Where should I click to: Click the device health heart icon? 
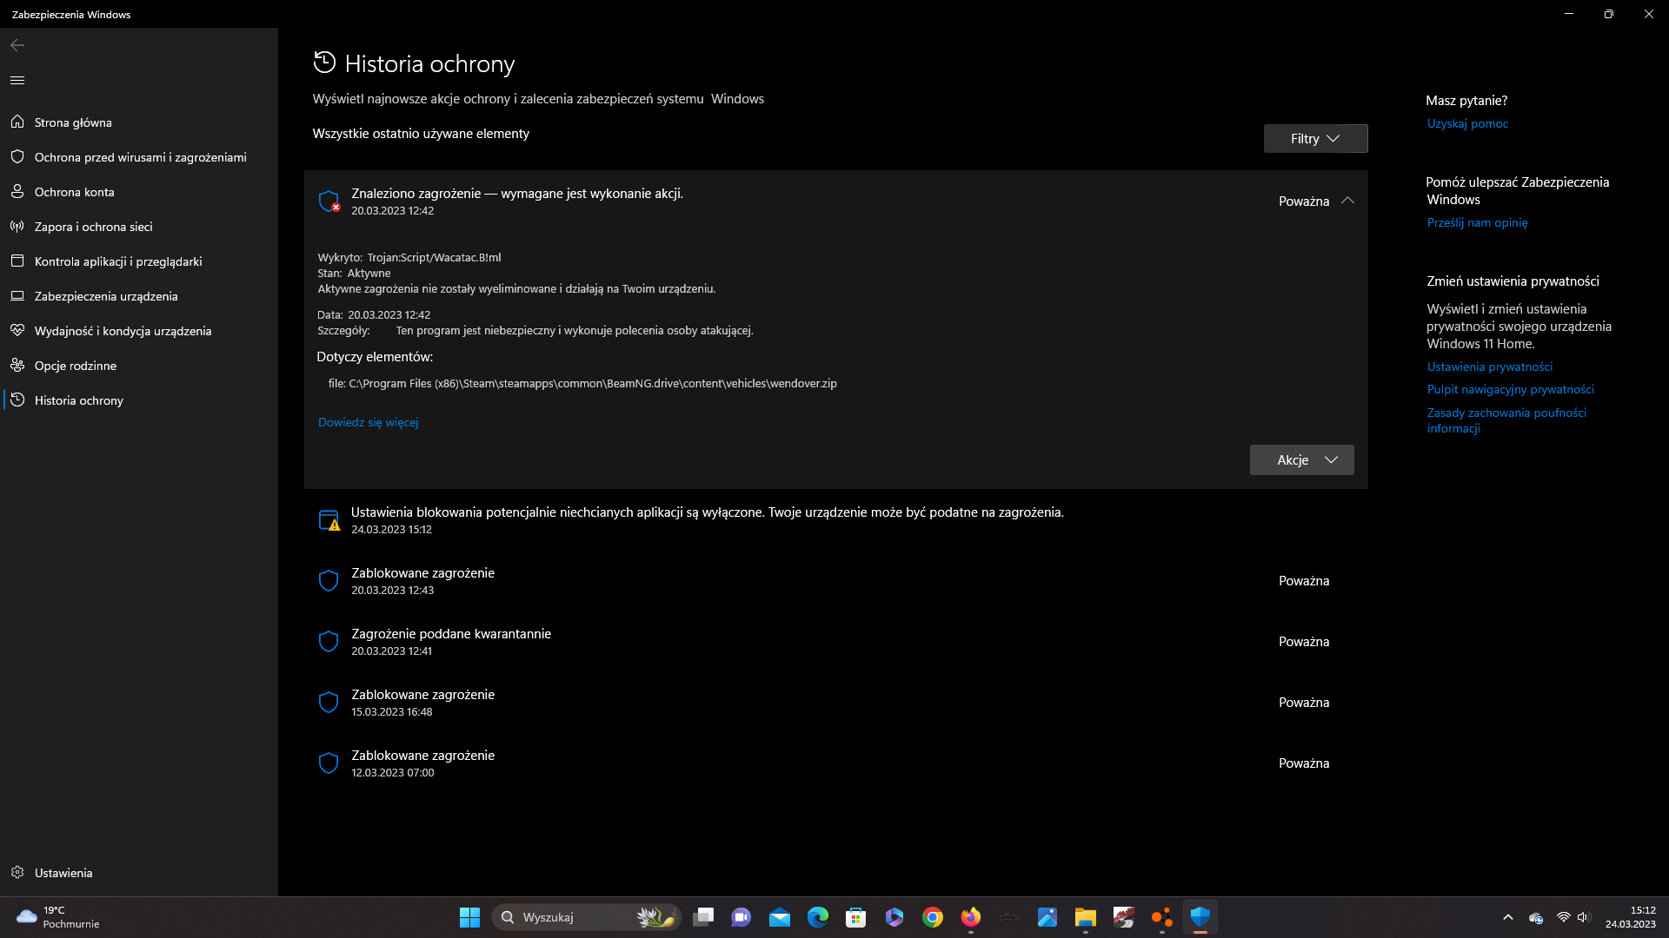pyautogui.click(x=17, y=330)
